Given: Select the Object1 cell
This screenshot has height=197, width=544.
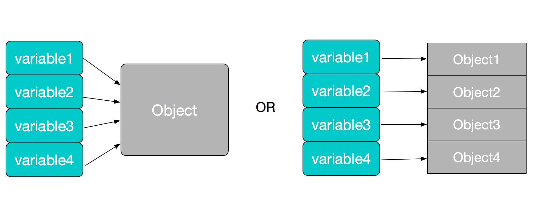Looking at the screenshot, I should [x=477, y=59].
